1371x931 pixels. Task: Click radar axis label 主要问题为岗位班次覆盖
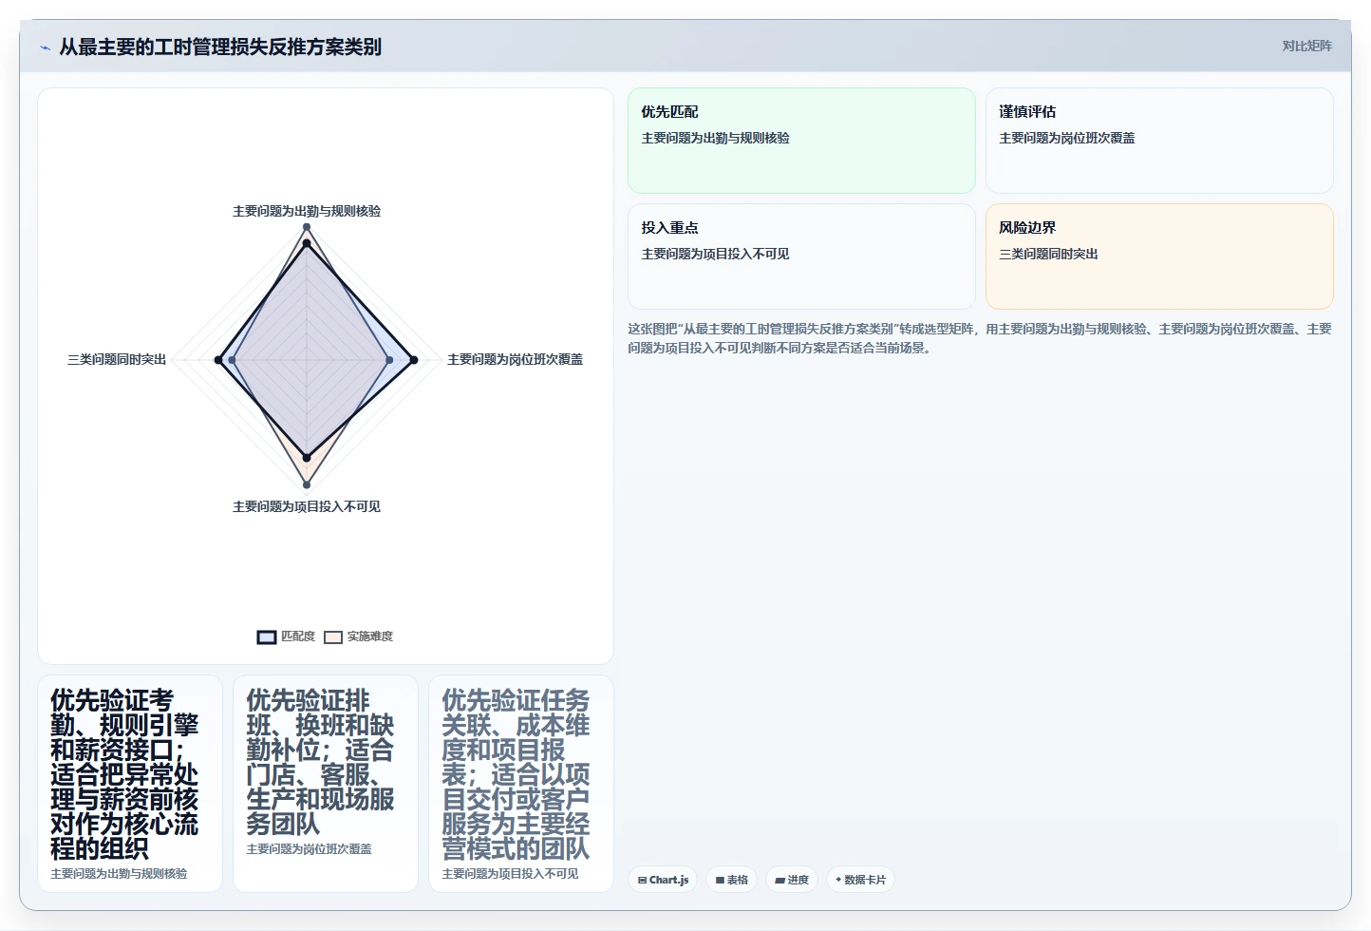point(515,359)
